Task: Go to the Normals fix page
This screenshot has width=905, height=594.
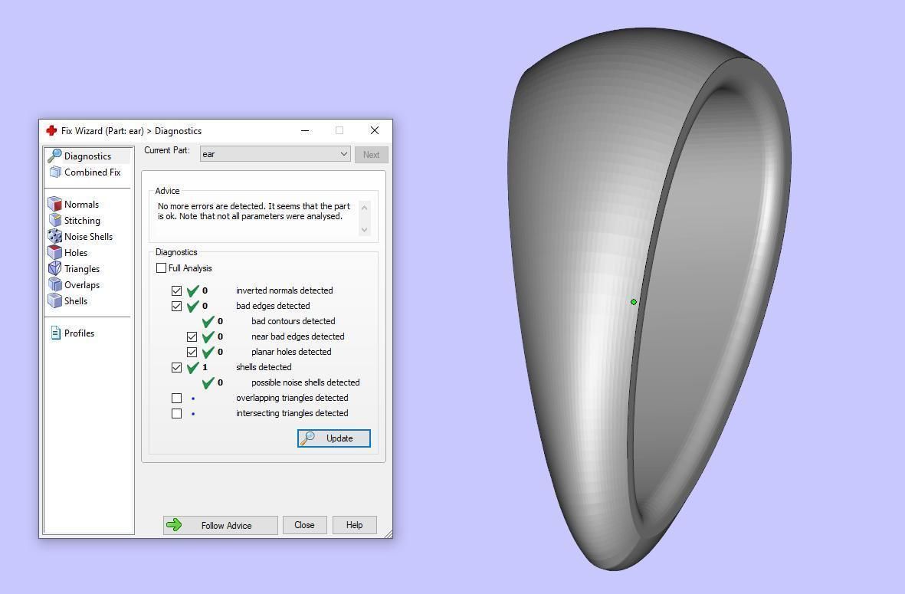Action: point(81,205)
